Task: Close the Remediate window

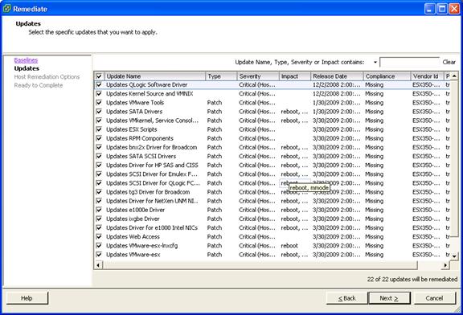Action: (454, 9)
